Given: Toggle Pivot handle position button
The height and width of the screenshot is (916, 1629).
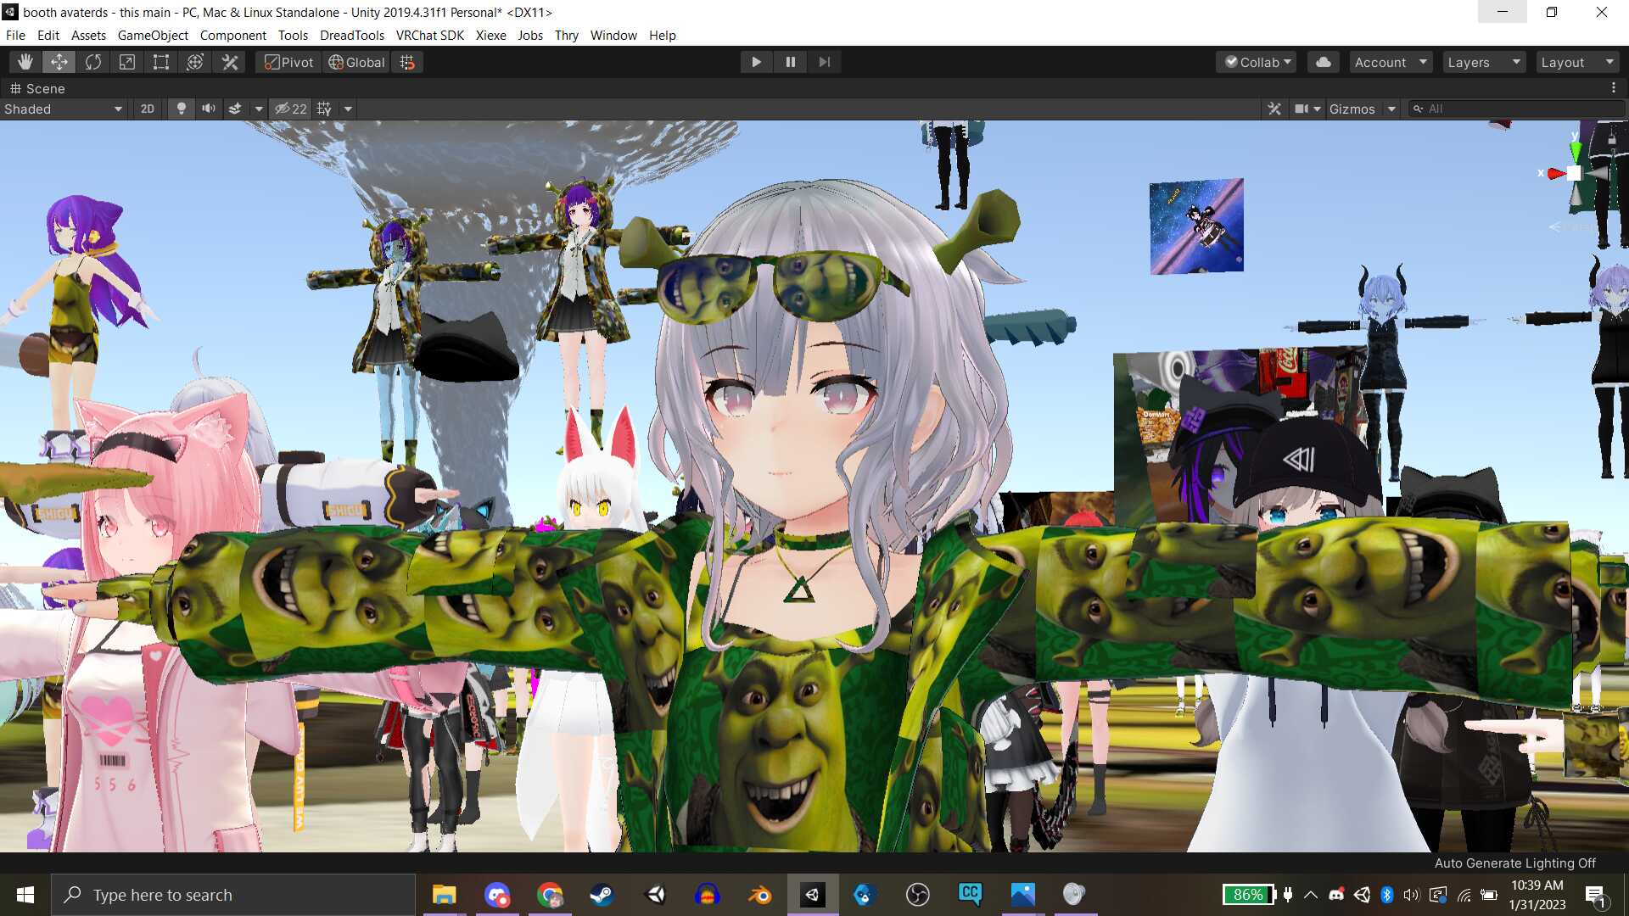Looking at the screenshot, I should tap(288, 62).
